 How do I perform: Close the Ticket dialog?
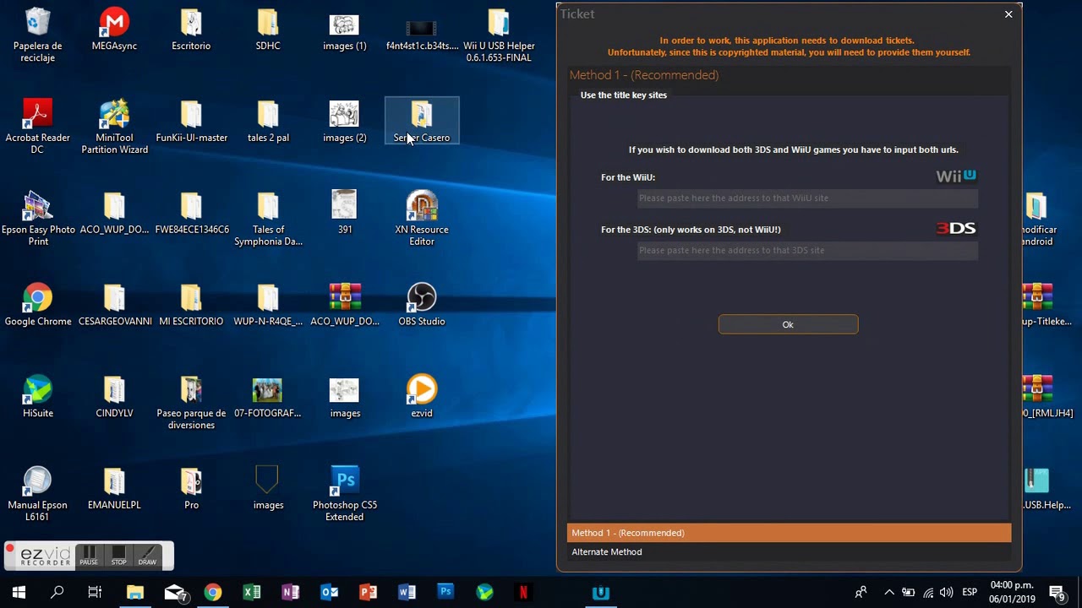coord(1008,14)
